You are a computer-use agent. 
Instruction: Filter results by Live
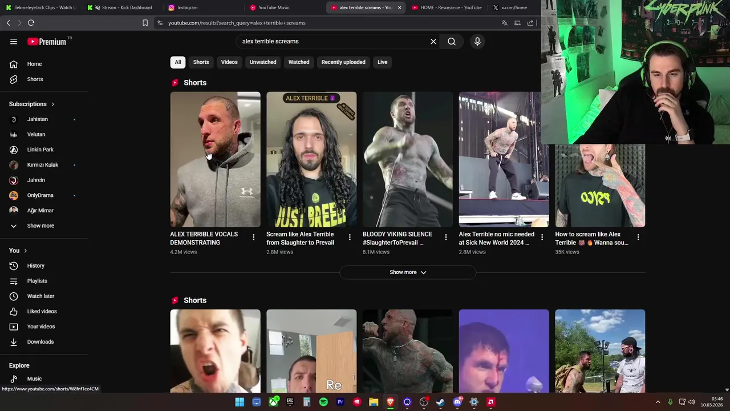382,62
